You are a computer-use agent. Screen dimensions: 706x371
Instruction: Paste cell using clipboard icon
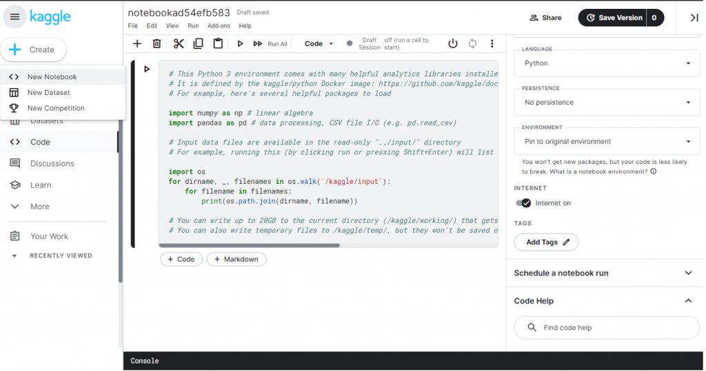point(218,43)
